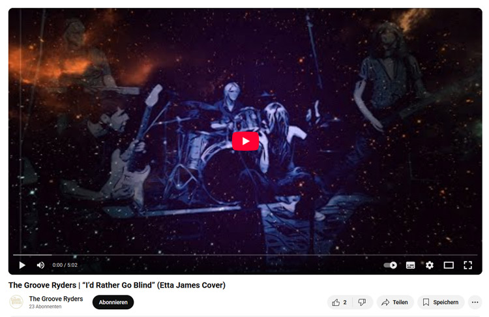Open the three-dot more actions menu
The width and height of the screenshot is (489, 317).
point(475,303)
